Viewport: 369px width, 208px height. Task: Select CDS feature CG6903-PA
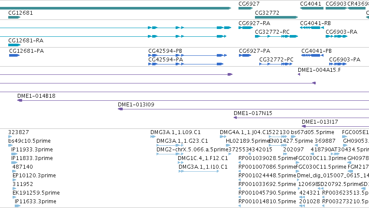coord(338,64)
